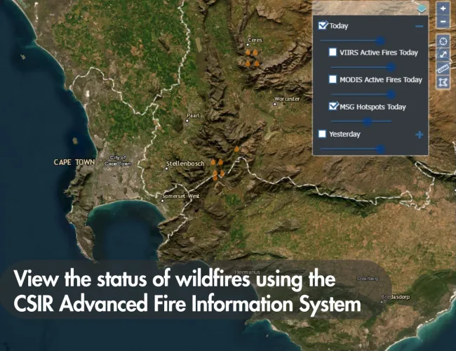Click the Stellenbosch town label
456x351 pixels.
(x=185, y=164)
